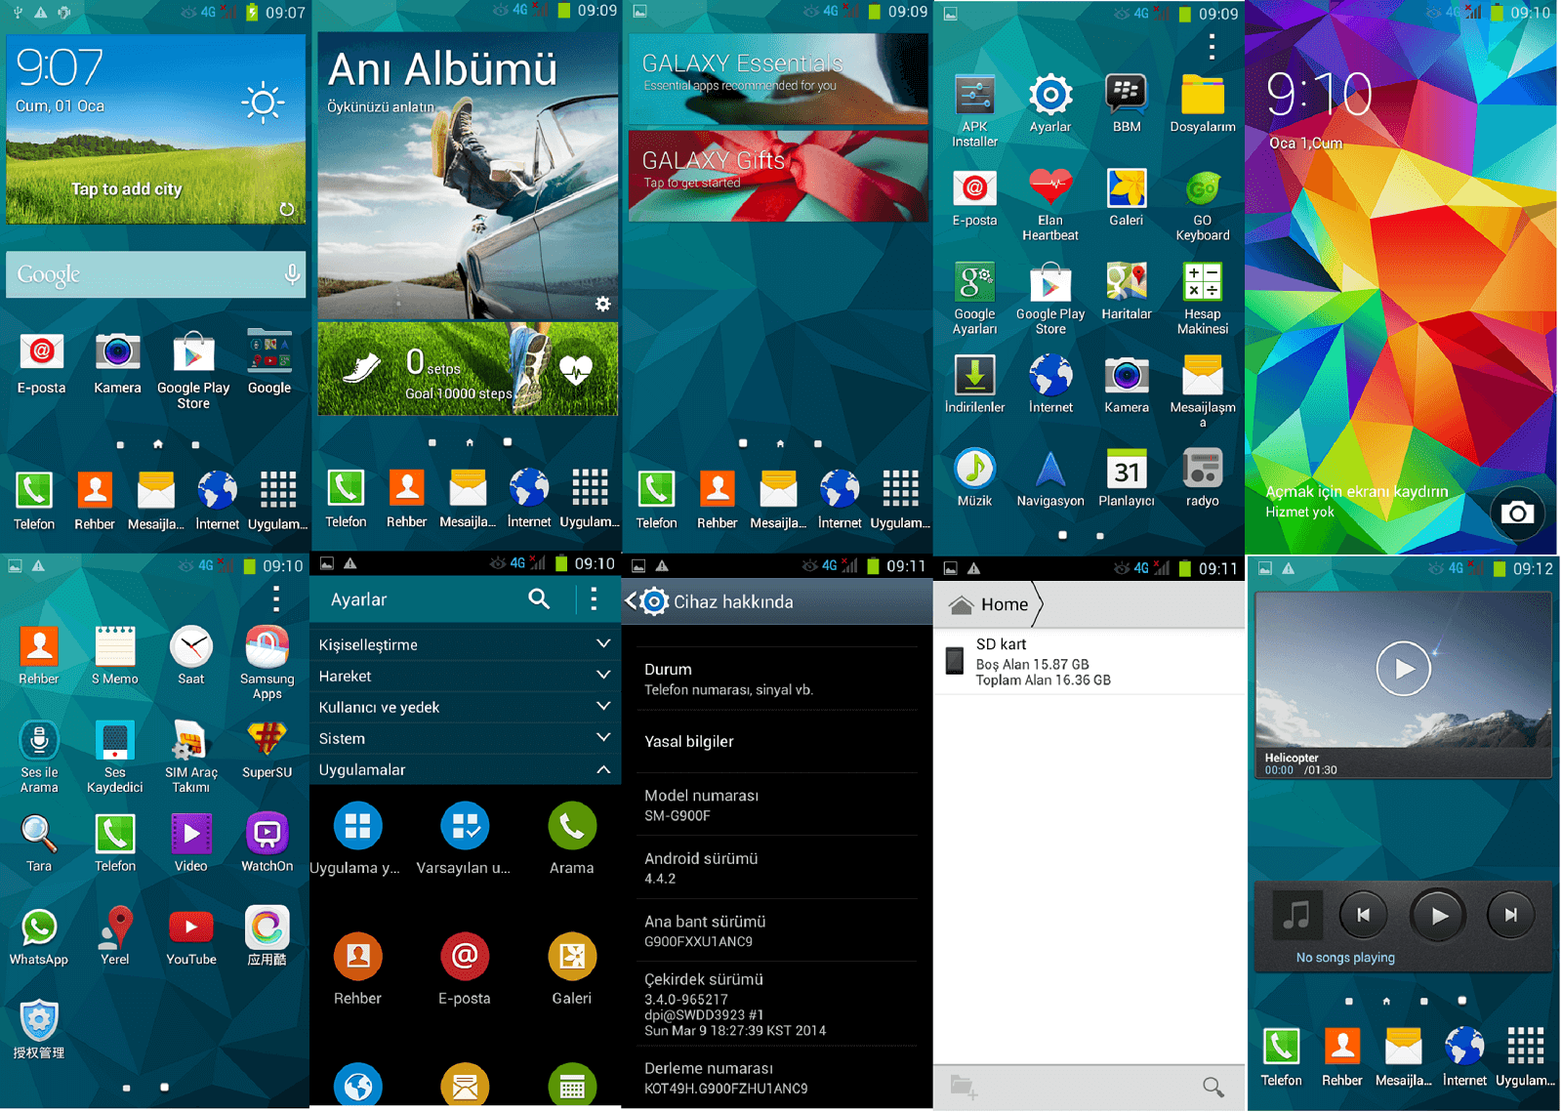This screenshot has height=1112, width=1562.
Task: Skip to next track in music widget
Action: 1509,915
